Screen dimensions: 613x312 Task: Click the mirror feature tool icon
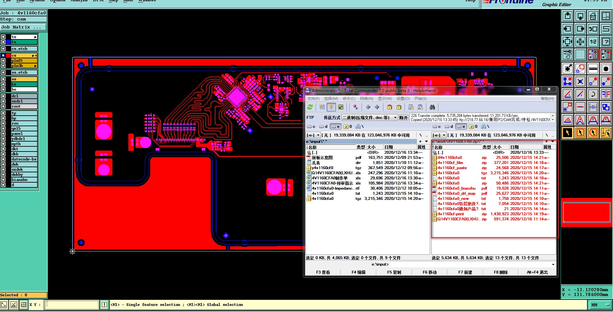point(606,94)
